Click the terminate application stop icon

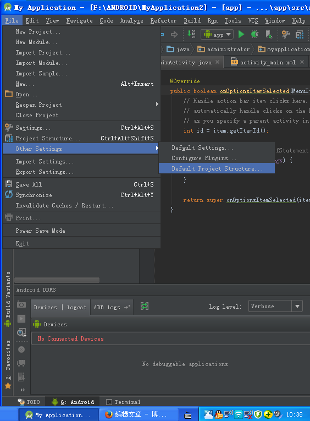tap(21, 349)
